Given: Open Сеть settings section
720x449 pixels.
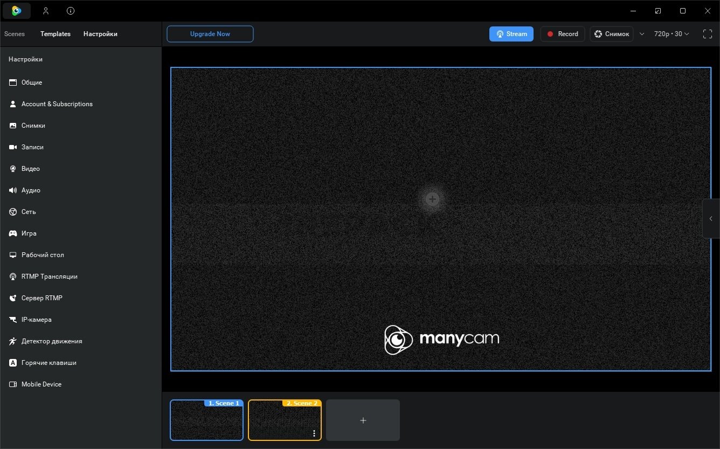Looking at the screenshot, I should (x=81, y=212).
